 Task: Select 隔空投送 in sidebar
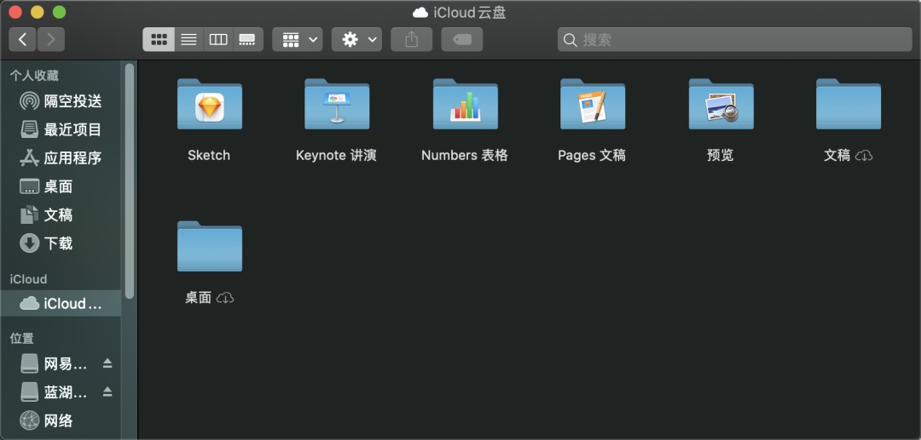61,100
